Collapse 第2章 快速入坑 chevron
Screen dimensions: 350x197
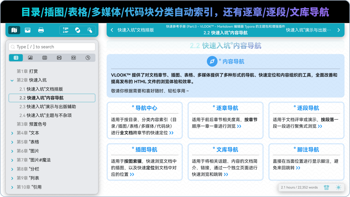(12, 80)
